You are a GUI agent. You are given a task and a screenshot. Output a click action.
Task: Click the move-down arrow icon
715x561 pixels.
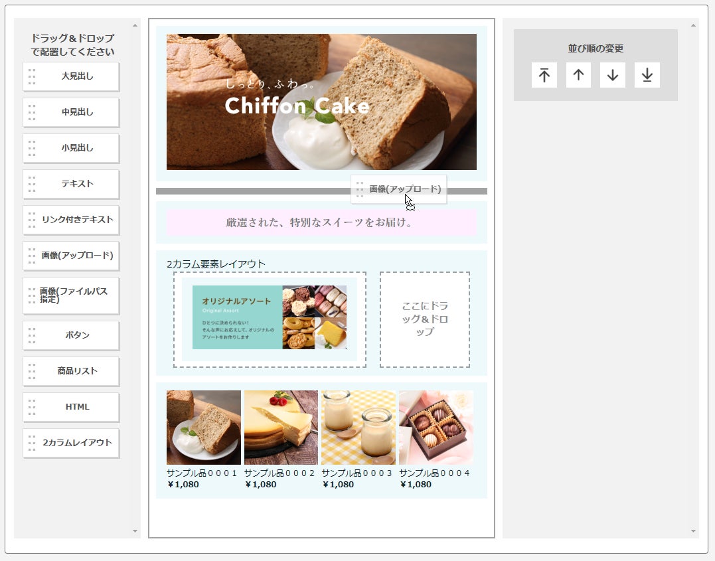(x=612, y=75)
